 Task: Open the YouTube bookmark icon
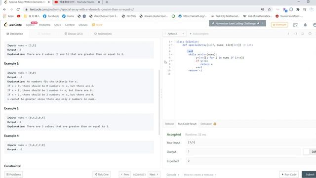click(x=19, y=16)
